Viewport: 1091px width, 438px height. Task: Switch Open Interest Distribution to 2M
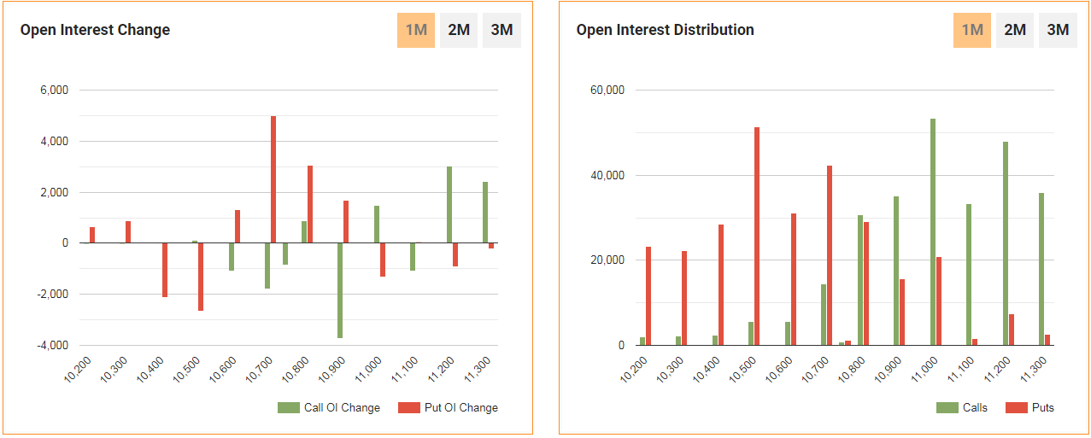pyautogui.click(x=1015, y=30)
